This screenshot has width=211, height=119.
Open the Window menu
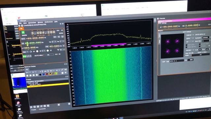[x=40, y=22]
